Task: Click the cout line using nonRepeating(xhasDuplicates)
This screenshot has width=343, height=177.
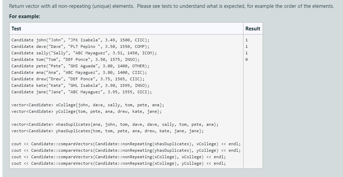Action: click(x=126, y=144)
